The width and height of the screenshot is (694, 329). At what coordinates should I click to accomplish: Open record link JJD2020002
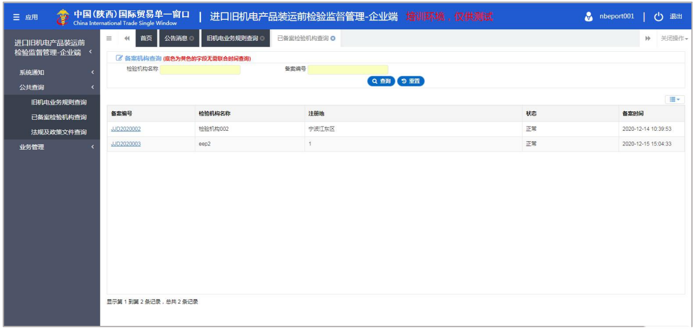coord(126,129)
